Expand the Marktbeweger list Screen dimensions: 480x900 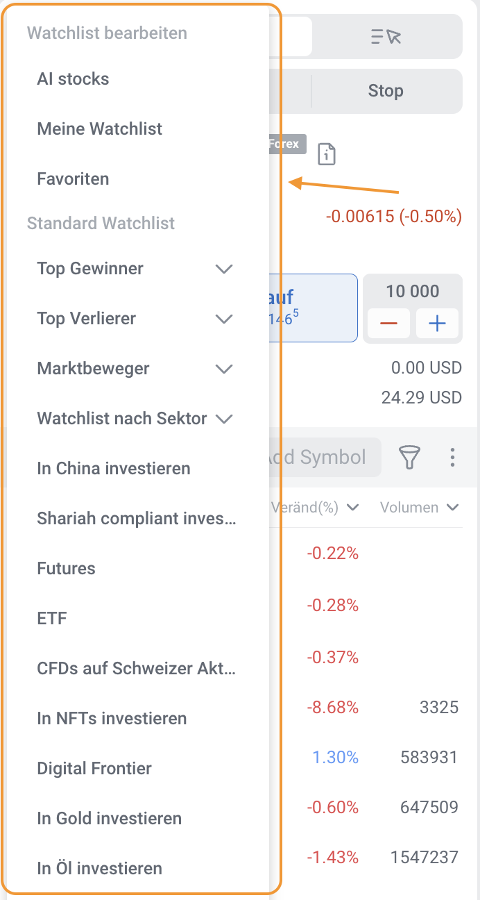click(223, 369)
